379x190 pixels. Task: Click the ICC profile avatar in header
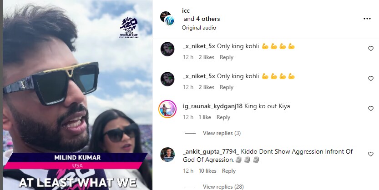pos(167,19)
